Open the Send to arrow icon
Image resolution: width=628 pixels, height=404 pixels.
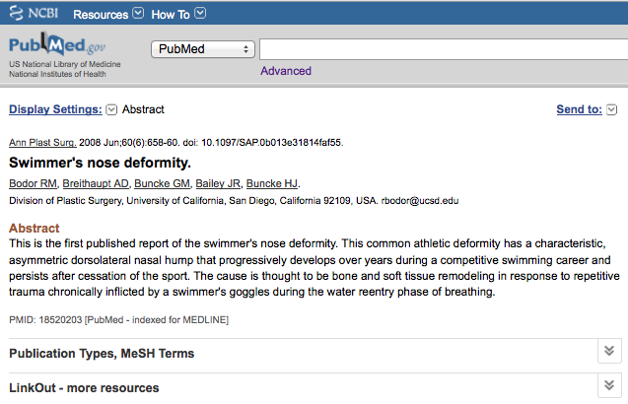611,109
